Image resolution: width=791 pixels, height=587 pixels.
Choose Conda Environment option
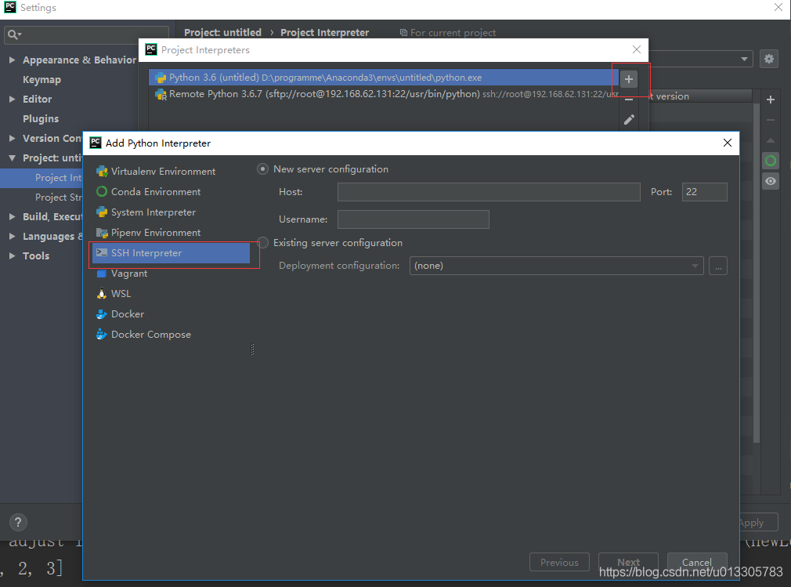click(x=148, y=192)
